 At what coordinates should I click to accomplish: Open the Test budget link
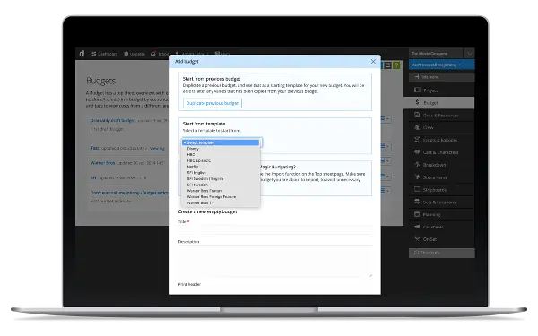tap(94, 148)
